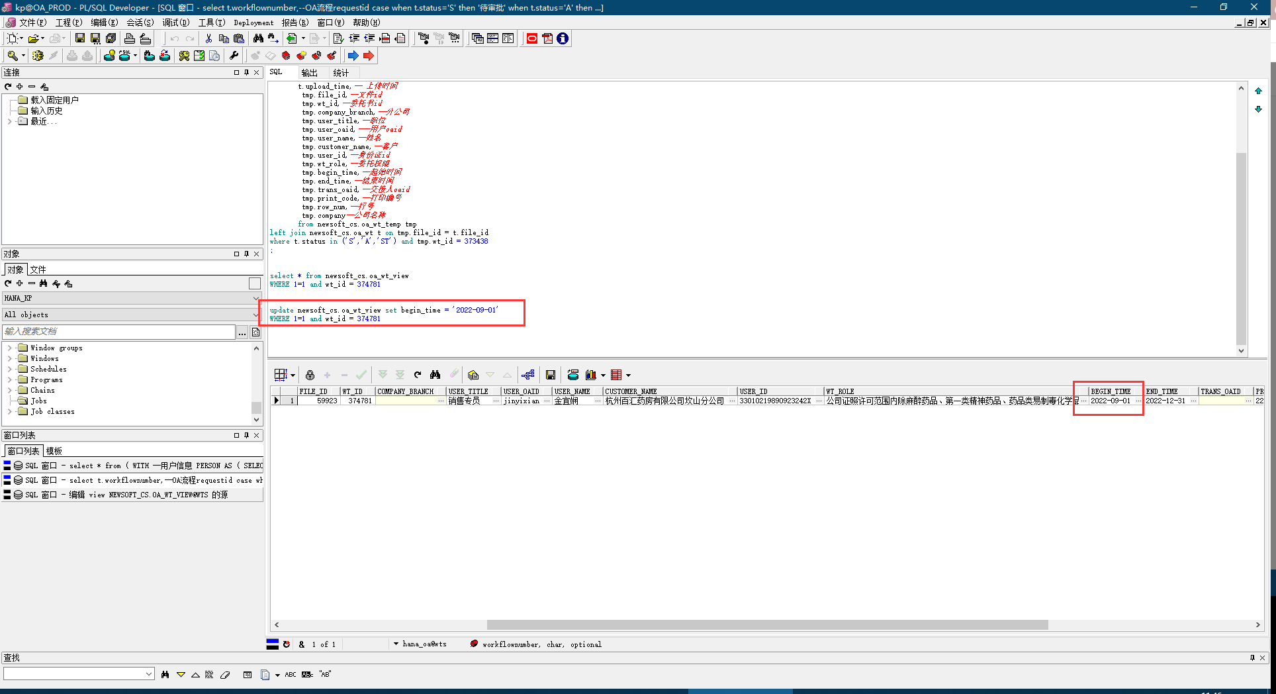Click the 输入搜索文档 search input field
This screenshot has width=1276, height=694.
(119, 332)
